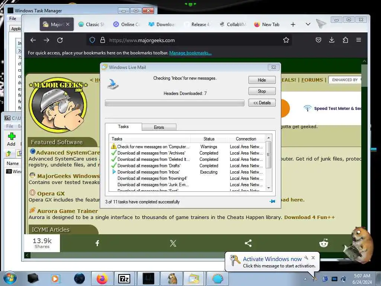Switch to the Online C tab

click(x=127, y=24)
